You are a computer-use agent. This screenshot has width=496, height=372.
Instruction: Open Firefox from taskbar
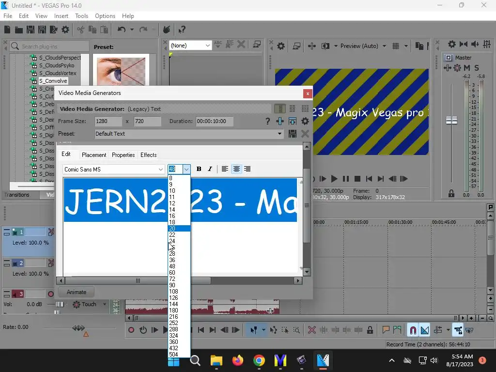pos(237,360)
